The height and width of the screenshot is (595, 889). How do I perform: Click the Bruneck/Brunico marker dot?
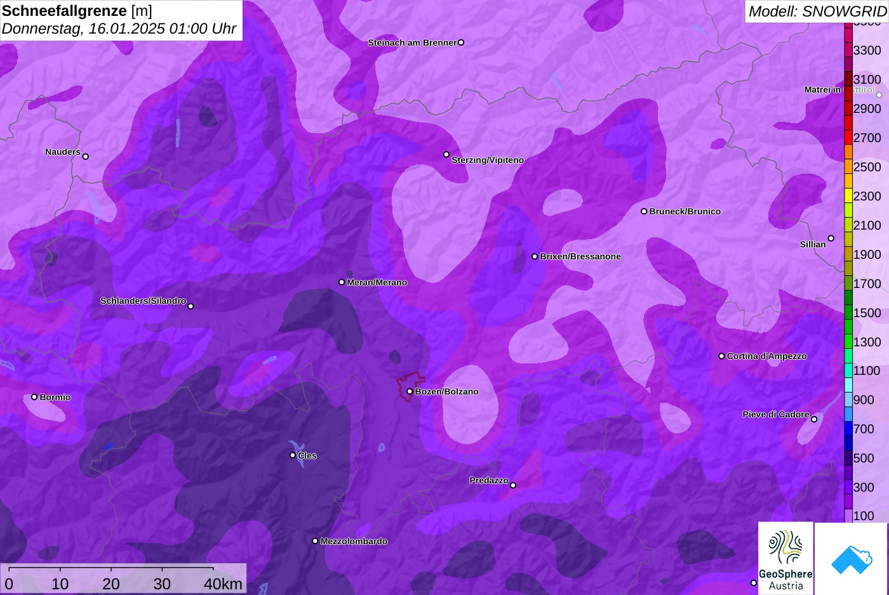644,211
